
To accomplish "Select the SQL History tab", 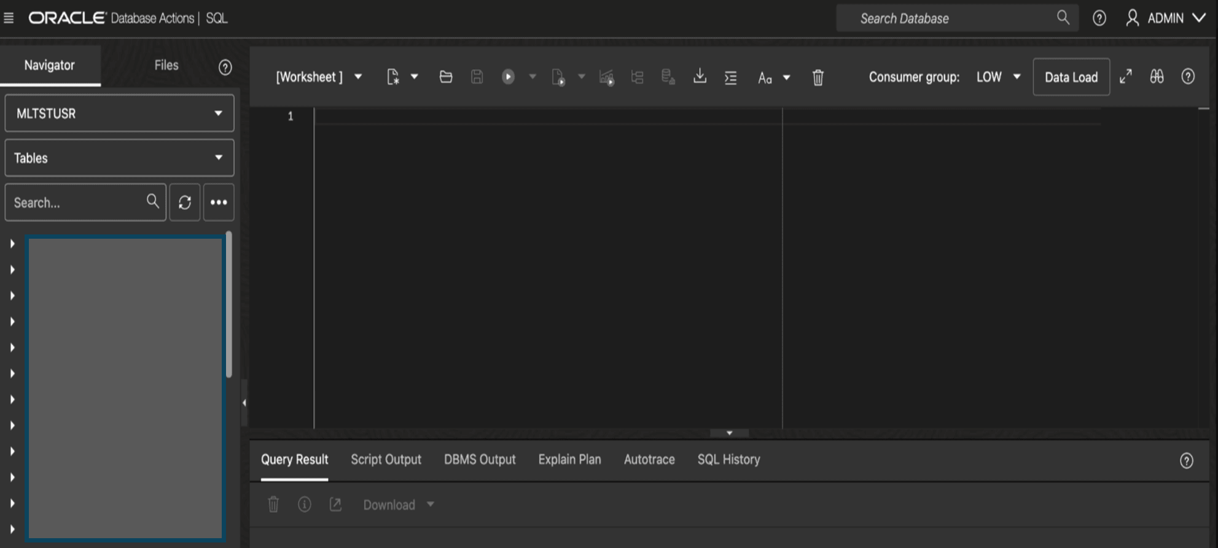I will click(x=728, y=460).
